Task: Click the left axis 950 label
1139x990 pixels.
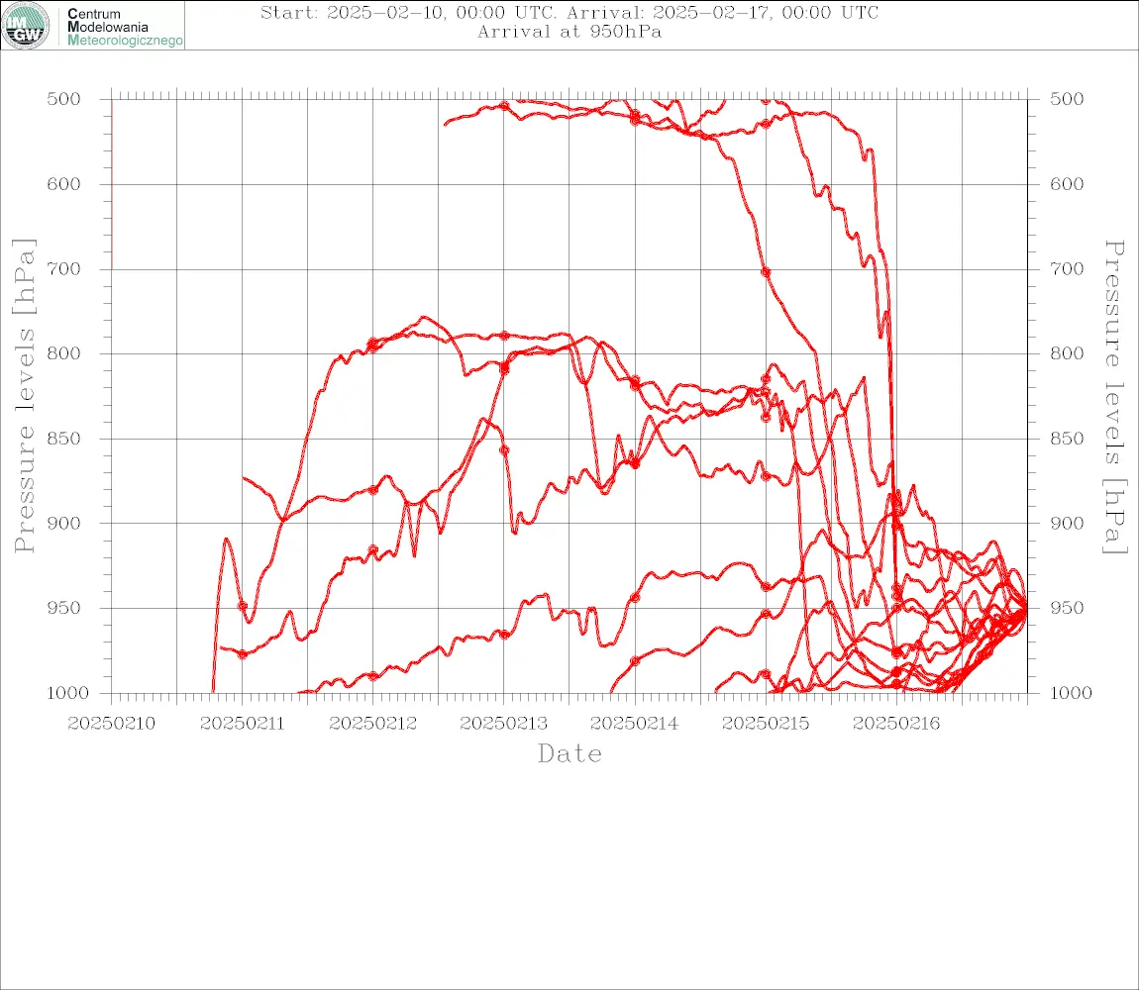Action: point(64,608)
